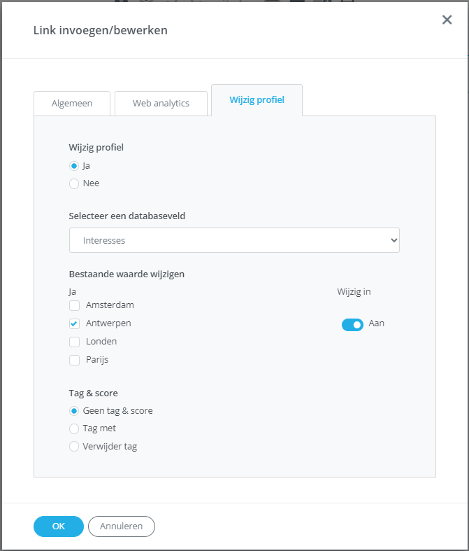469x551 pixels.
Task: Click the dropdown arrow beside Interesses
Action: (394, 240)
